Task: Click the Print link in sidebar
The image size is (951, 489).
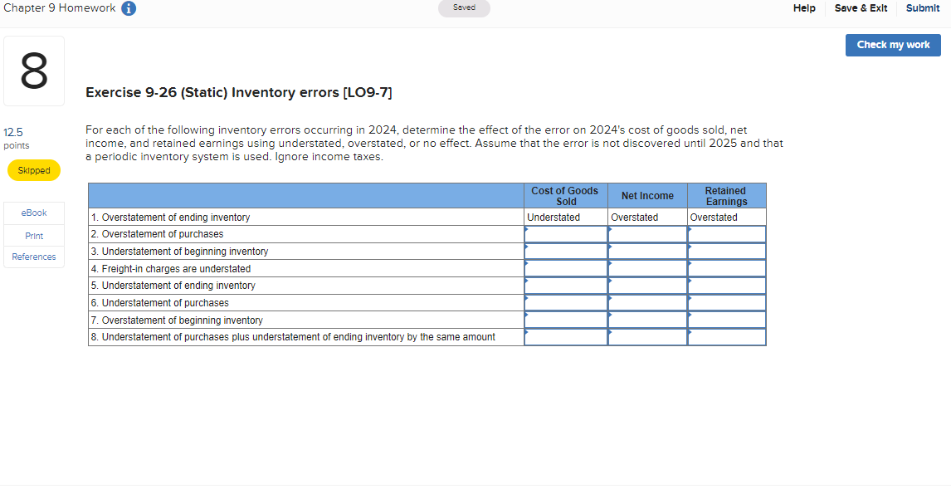Action: click(33, 235)
